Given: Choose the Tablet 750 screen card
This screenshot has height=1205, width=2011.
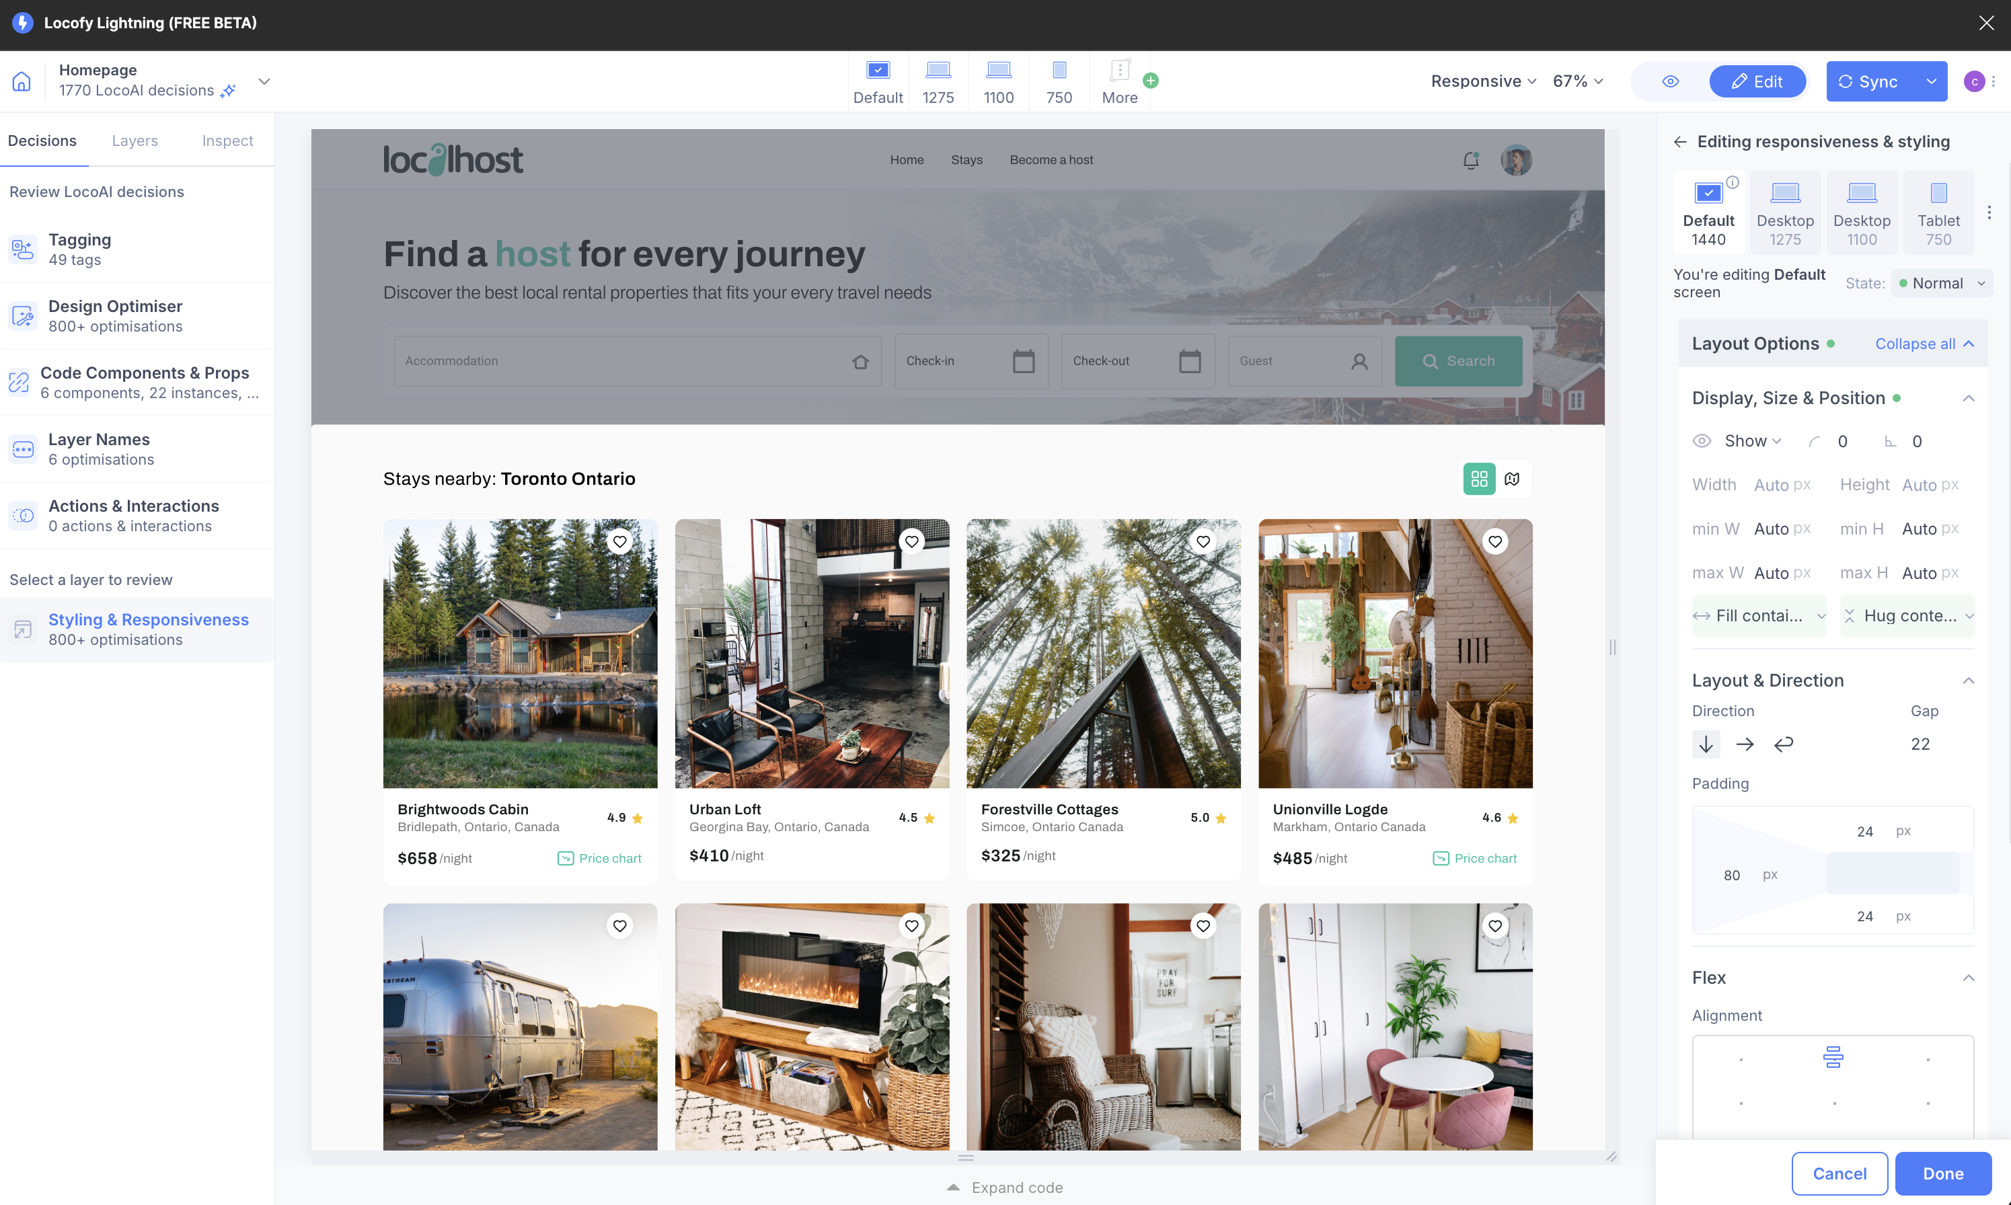Looking at the screenshot, I should (1938, 212).
